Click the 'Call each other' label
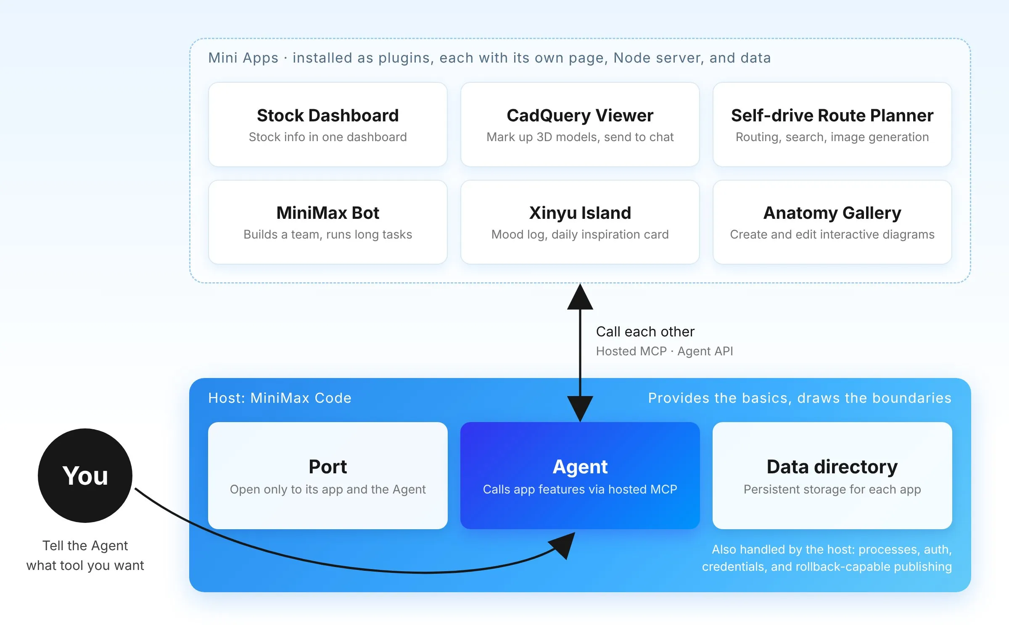 pos(645,331)
